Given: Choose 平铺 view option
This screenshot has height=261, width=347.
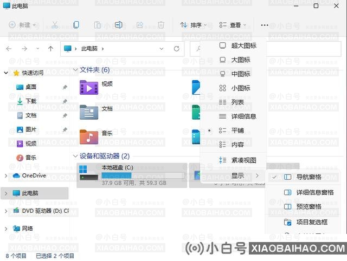Looking at the screenshot, I should pos(233,130).
